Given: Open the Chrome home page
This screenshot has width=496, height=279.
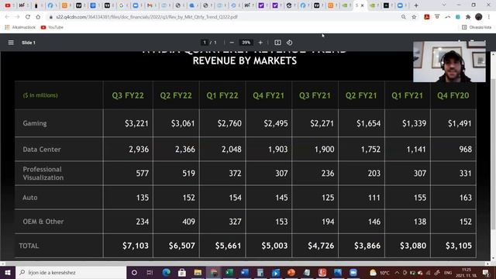Looking at the screenshot, I should click(38, 17).
